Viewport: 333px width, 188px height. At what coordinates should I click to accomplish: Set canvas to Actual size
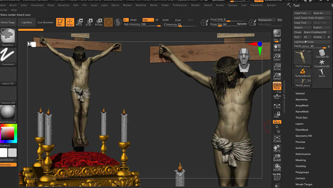point(277,67)
